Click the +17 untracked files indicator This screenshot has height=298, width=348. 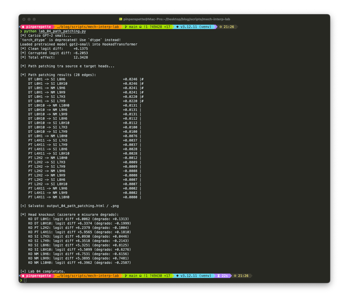pyautogui.click(x=167, y=27)
